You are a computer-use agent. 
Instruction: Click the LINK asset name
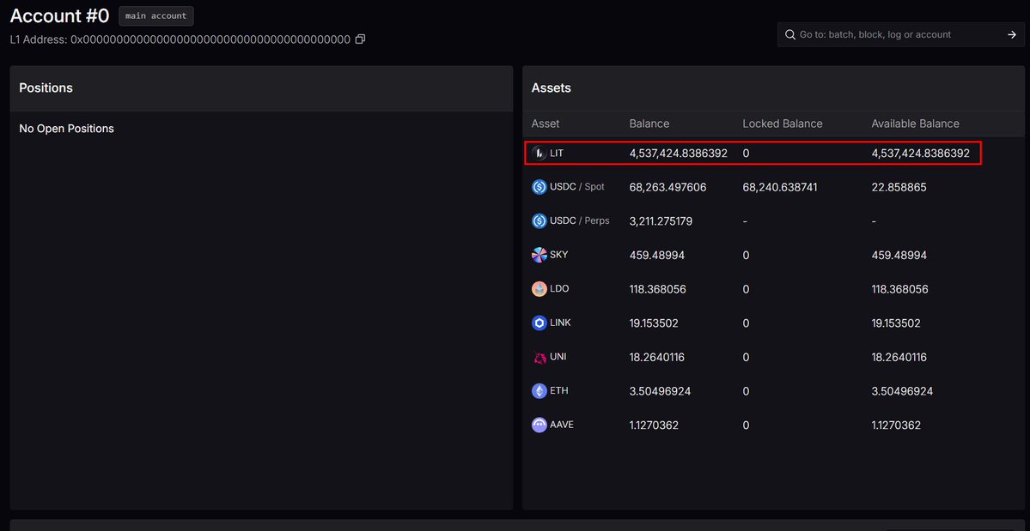click(560, 323)
